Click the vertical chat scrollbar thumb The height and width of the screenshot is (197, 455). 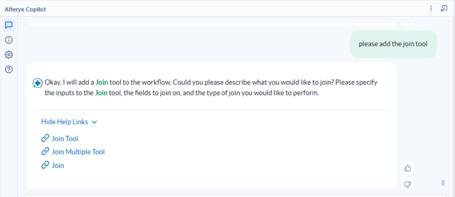click(443, 183)
